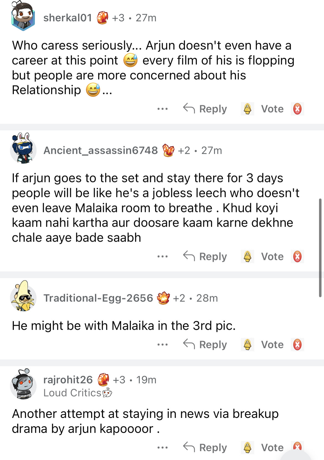Screen dimensions: 324x460
Task: Open rajrohit26's user profile link
Action: point(68,380)
